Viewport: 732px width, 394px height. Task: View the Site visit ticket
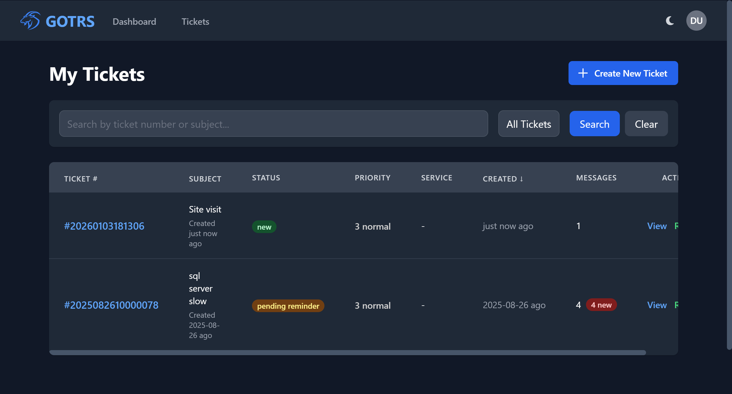(x=656, y=226)
